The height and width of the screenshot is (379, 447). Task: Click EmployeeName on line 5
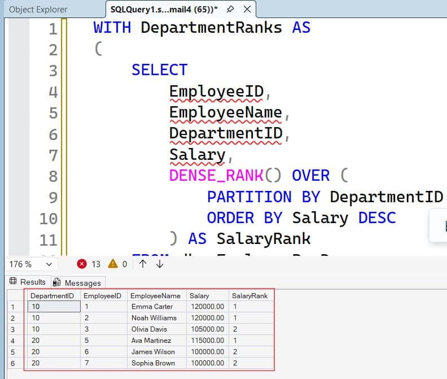[x=226, y=112]
